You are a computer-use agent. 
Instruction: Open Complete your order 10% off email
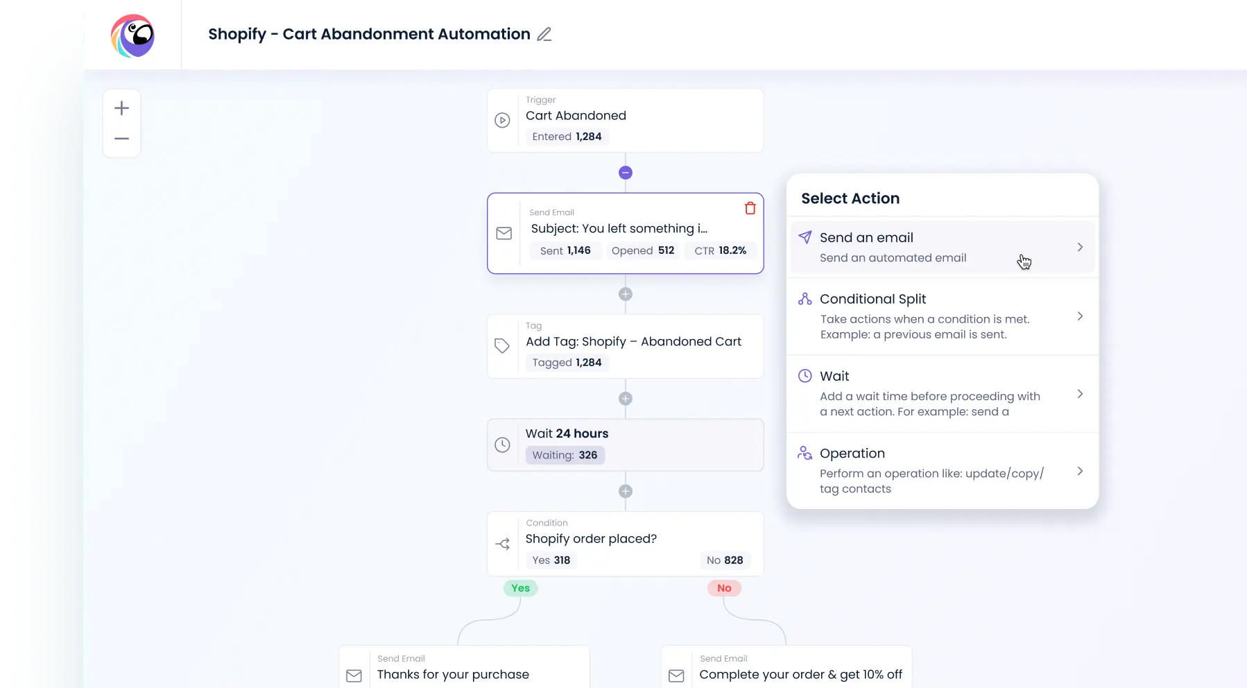click(x=786, y=667)
